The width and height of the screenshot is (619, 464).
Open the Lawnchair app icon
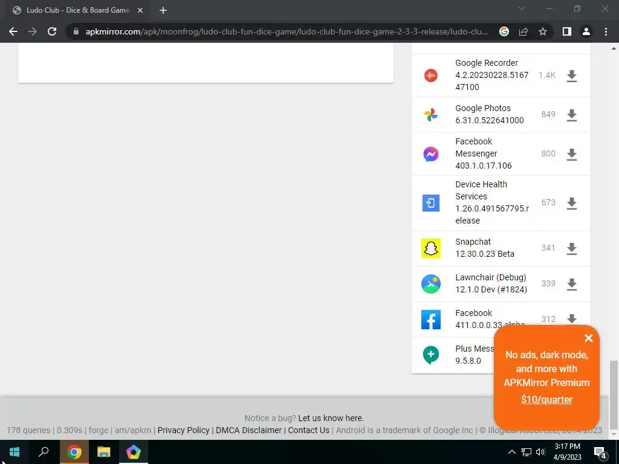click(x=430, y=284)
